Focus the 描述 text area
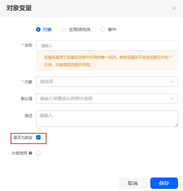This screenshot has height=191, width=183. tap(107, 119)
